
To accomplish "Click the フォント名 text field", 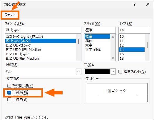I will click(x=43, y=30).
